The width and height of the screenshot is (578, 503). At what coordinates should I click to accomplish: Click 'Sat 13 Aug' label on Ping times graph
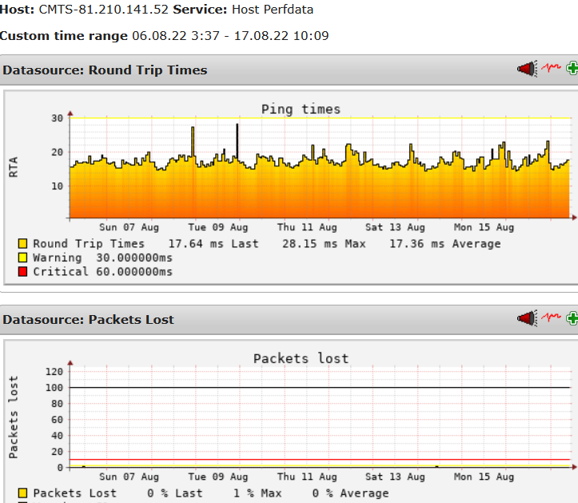click(x=395, y=227)
